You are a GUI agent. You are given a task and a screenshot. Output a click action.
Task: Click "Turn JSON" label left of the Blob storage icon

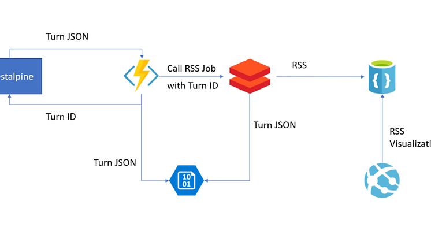(115, 162)
